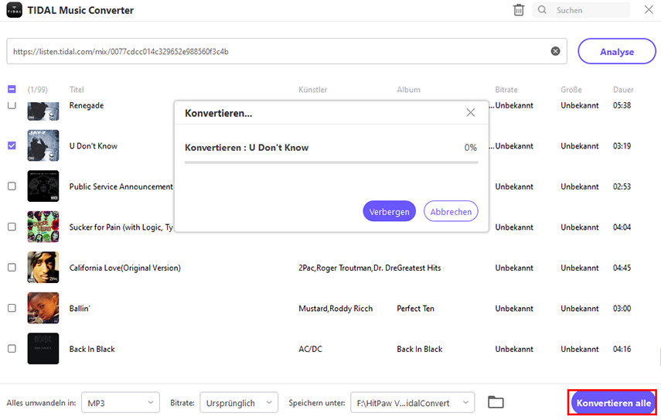
Task: Check the California Love checkbox
Action: point(12,268)
